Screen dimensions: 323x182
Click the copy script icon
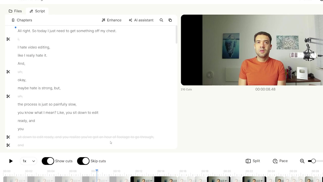(x=170, y=20)
